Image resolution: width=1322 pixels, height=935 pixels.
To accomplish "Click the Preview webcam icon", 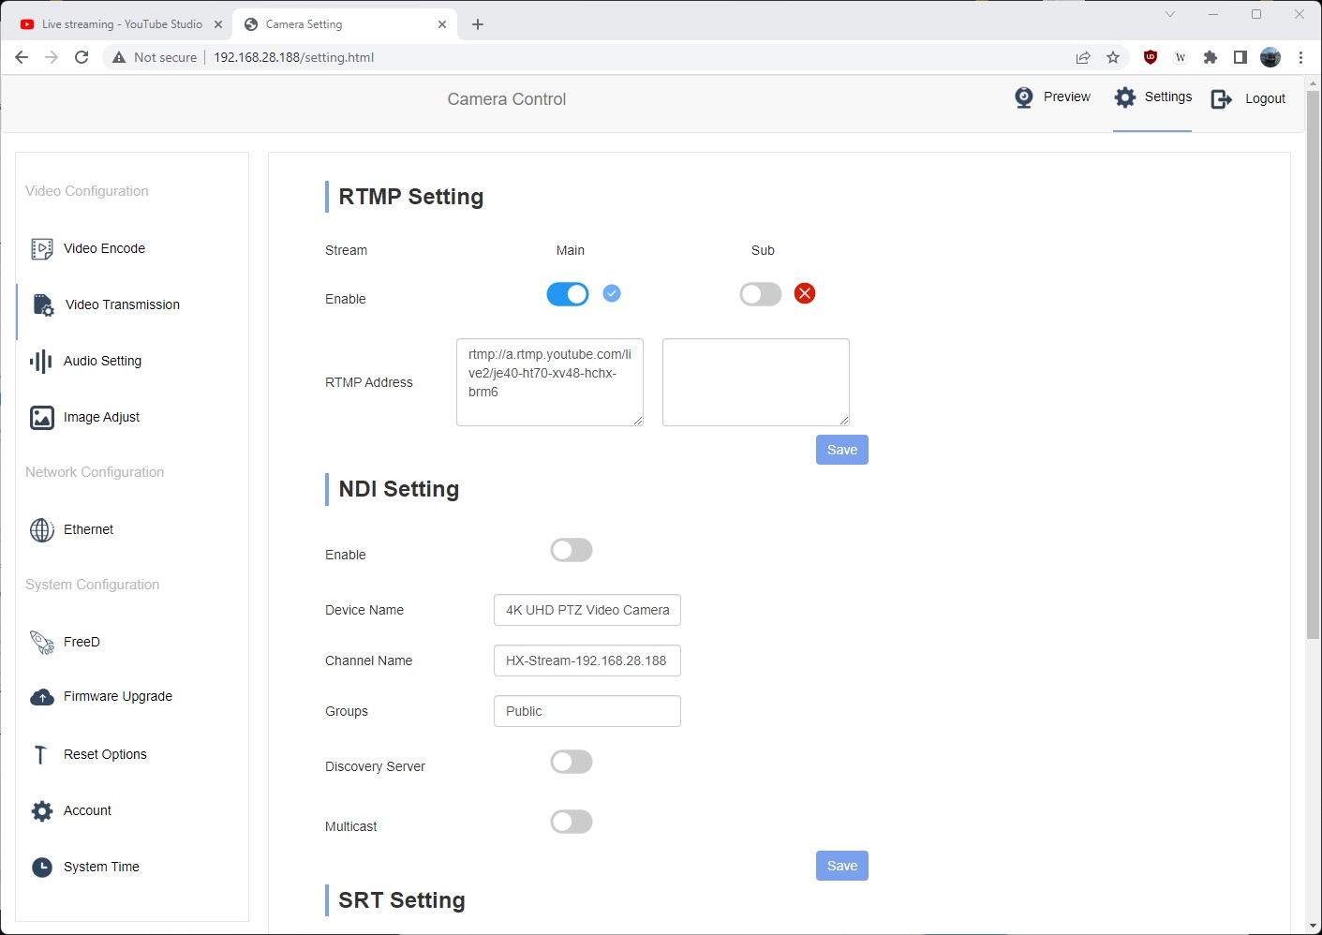I will (x=1024, y=97).
